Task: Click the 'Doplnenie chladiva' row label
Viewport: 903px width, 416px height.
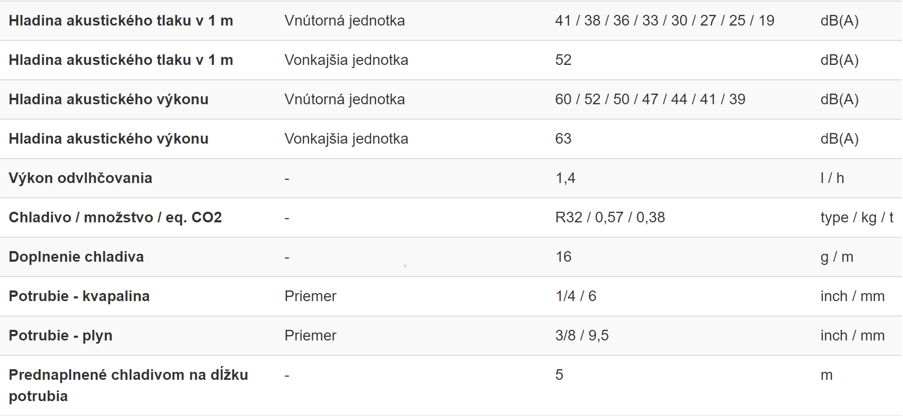Action: tap(76, 257)
